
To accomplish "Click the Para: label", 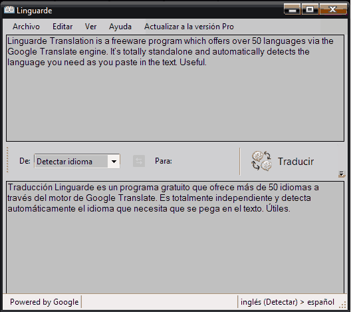I will pyautogui.click(x=164, y=161).
